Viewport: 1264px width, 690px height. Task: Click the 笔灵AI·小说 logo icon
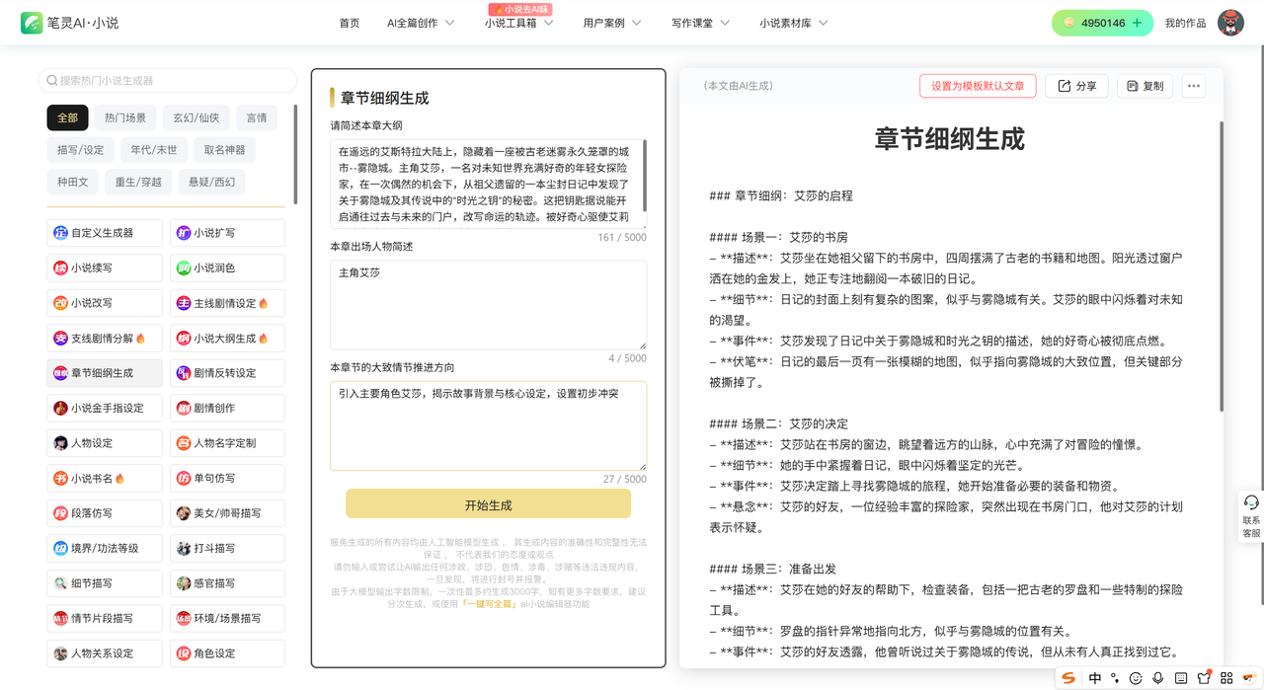[32, 23]
